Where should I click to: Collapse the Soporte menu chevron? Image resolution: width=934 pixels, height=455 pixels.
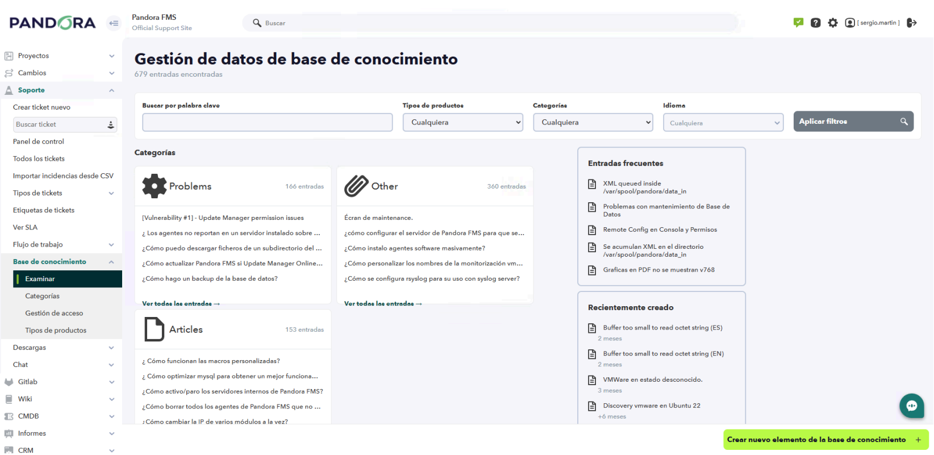pyautogui.click(x=111, y=90)
